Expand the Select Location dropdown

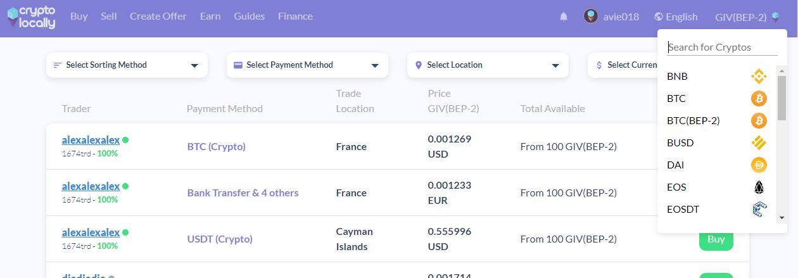coord(488,65)
